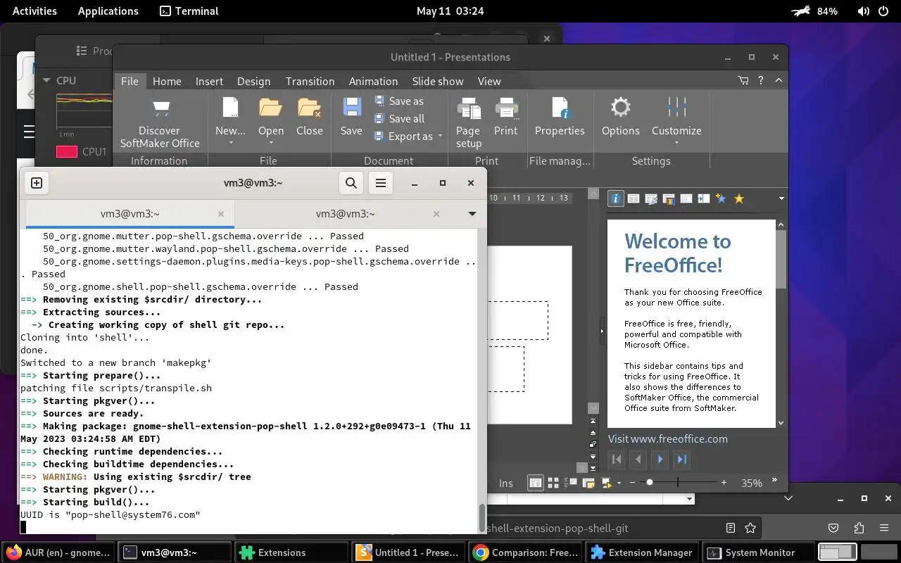Switch to outline view icon
This screenshot has height=563, width=901.
[x=571, y=483]
